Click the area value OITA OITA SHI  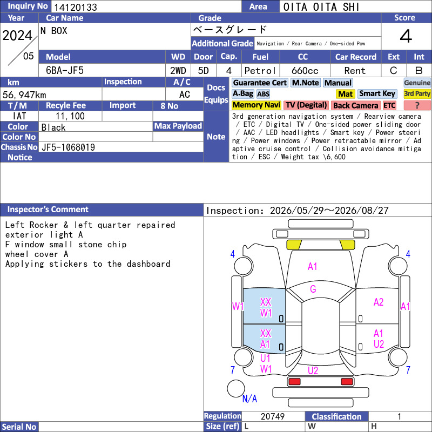point(321,7)
